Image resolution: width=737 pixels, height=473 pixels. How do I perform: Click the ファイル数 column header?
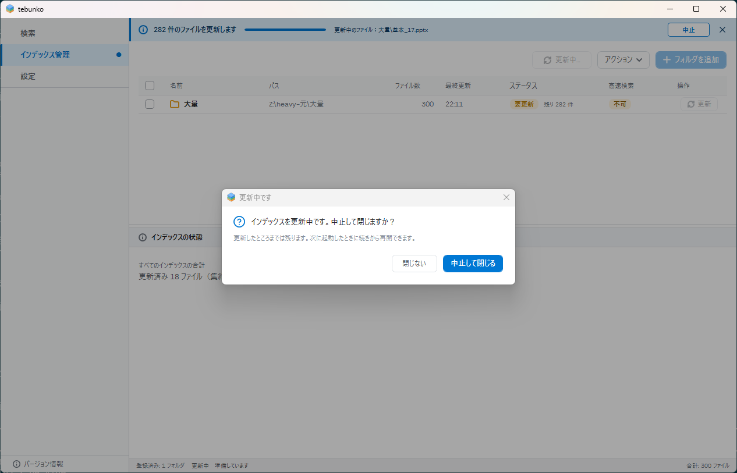coord(408,86)
